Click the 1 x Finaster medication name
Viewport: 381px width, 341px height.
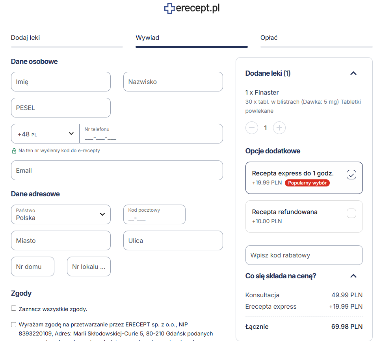pyautogui.click(x=262, y=92)
